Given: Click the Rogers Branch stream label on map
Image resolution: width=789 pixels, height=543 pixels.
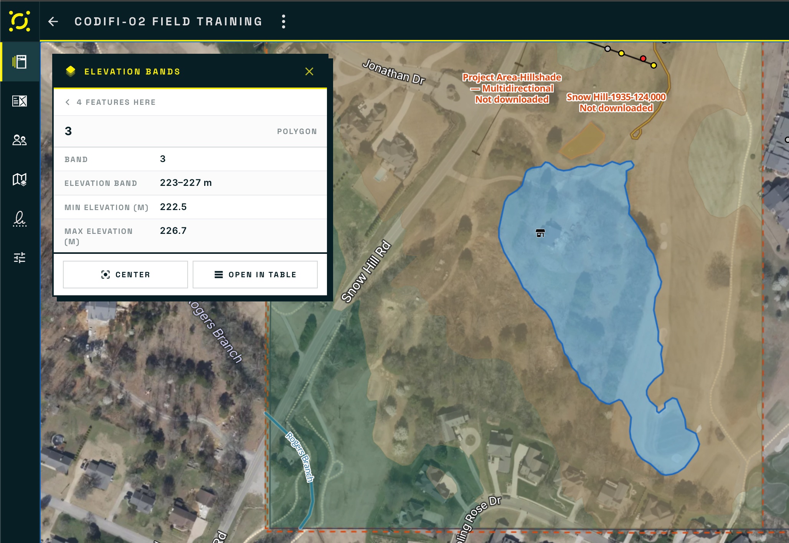Looking at the screenshot, I should coord(300,457).
